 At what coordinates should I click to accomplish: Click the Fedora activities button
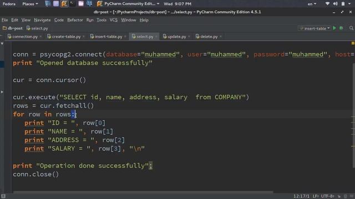click(x=9, y=4)
